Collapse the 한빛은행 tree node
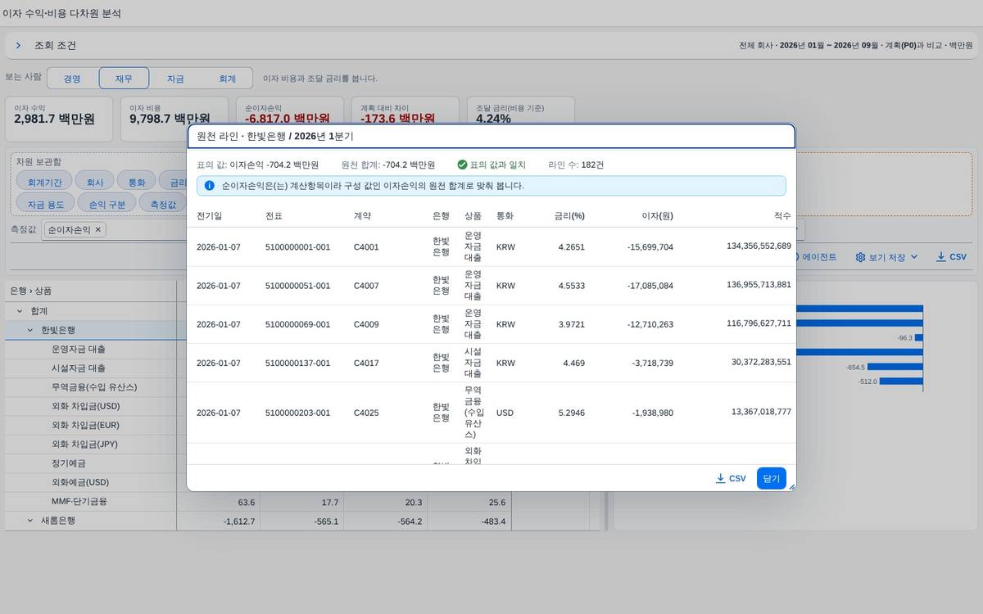This screenshot has height=614, width=983. [31, 330]
